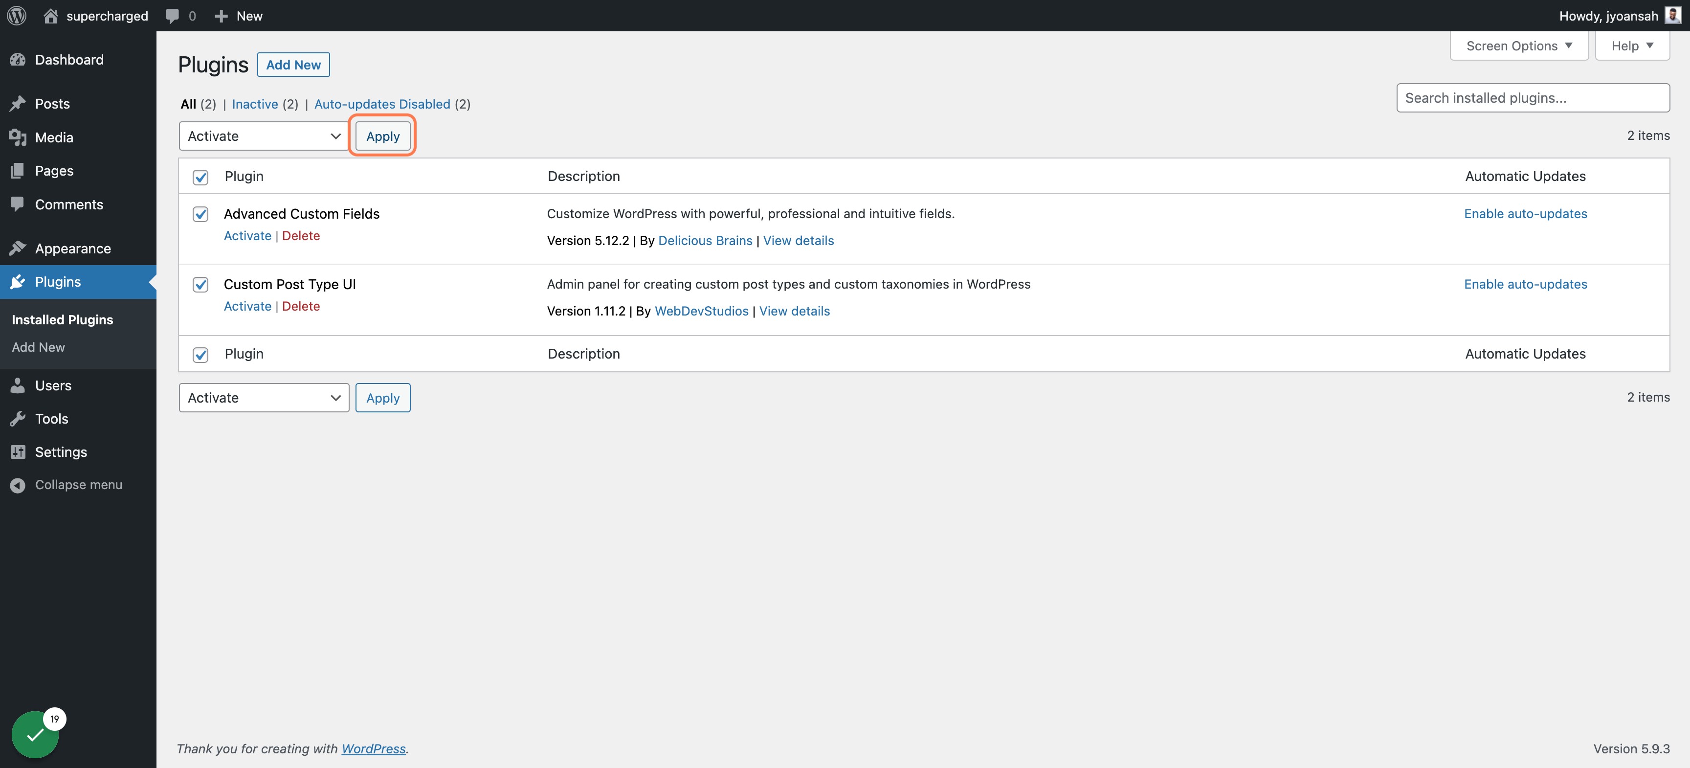Delete Custom Post Type UI plugin
The image size is (1690, 768).
301,306
